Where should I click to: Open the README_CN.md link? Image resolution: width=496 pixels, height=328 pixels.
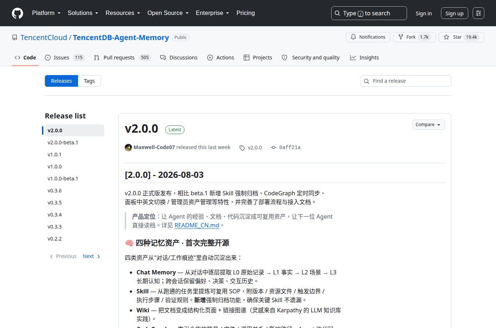point(197,225)
